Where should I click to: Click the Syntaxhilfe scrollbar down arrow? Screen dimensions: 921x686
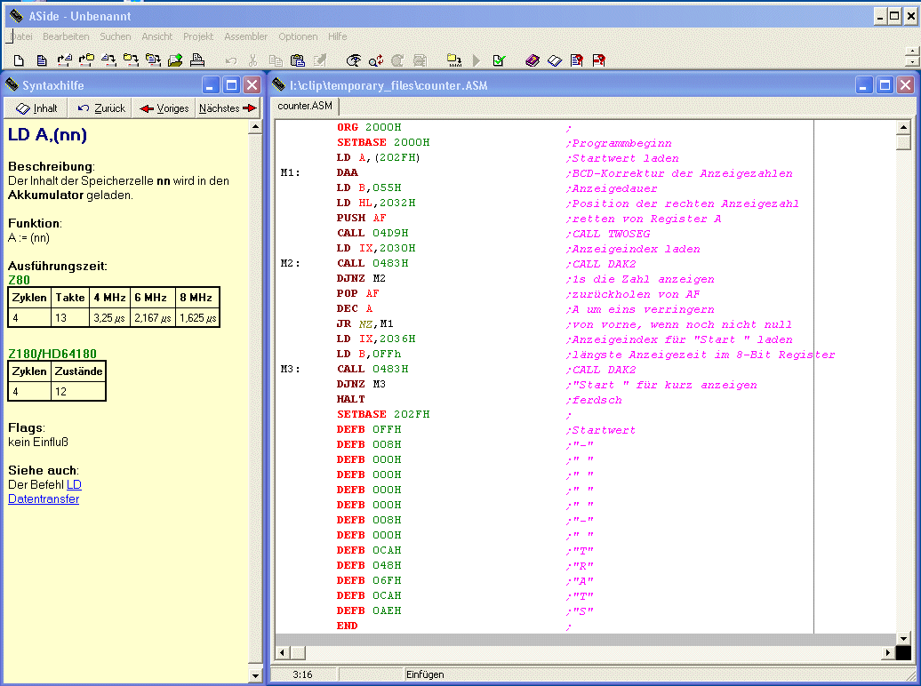click(x=255, y=675)
